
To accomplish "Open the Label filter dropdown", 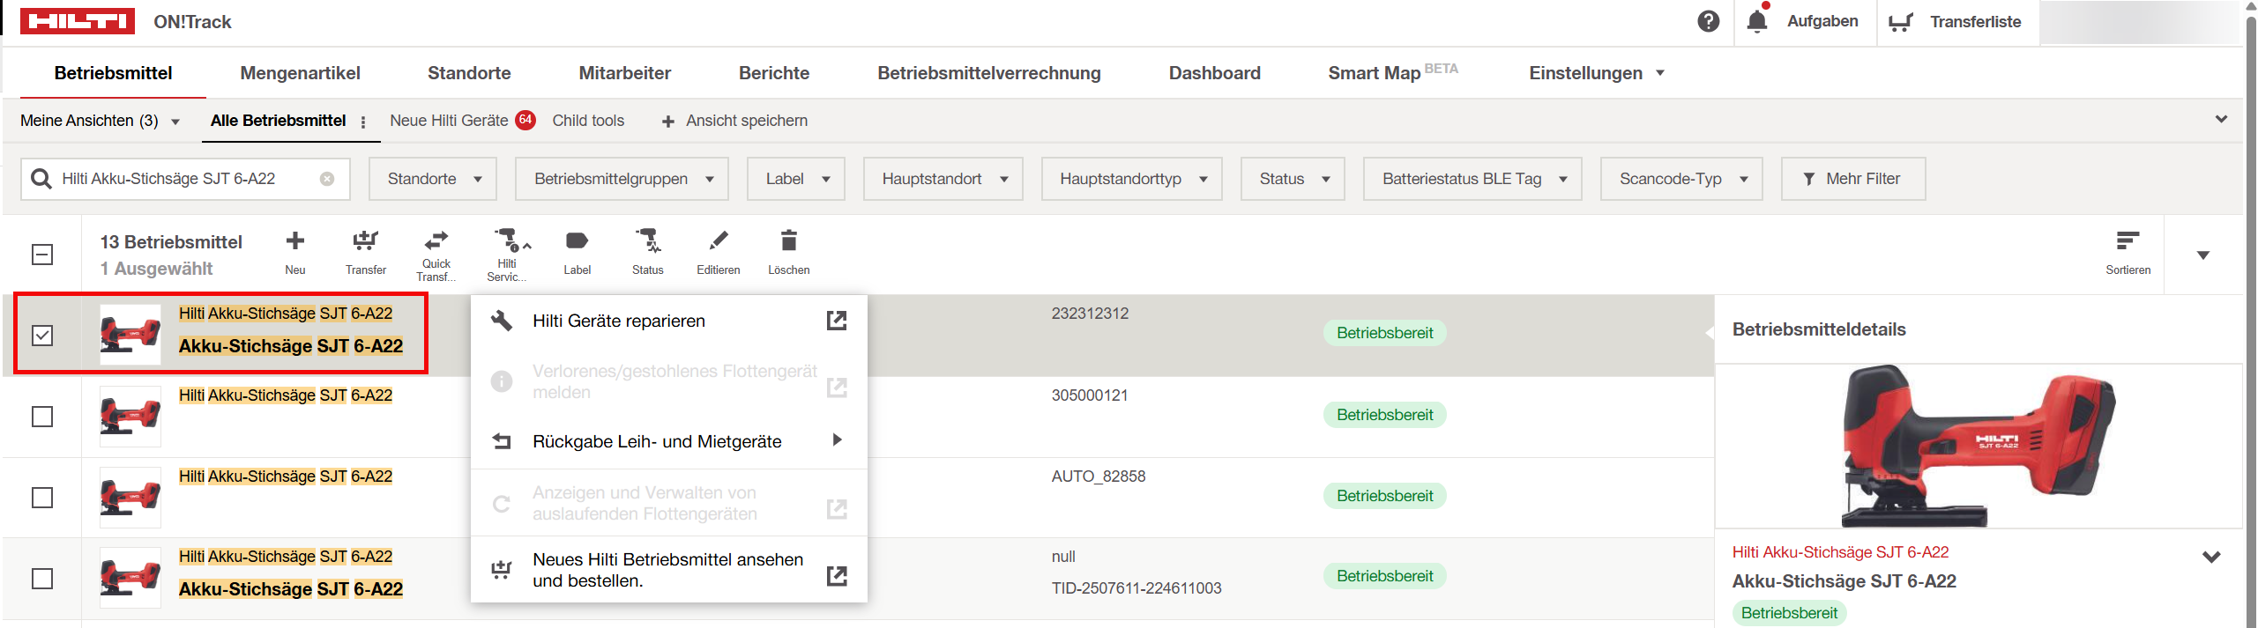I will tap(796, 179).
